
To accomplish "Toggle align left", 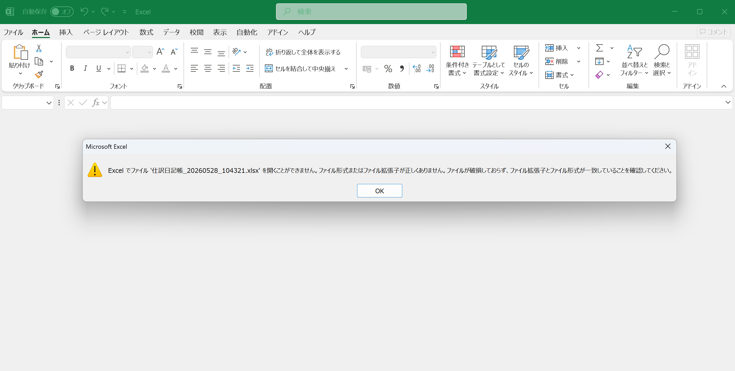I will click(194, 68).
